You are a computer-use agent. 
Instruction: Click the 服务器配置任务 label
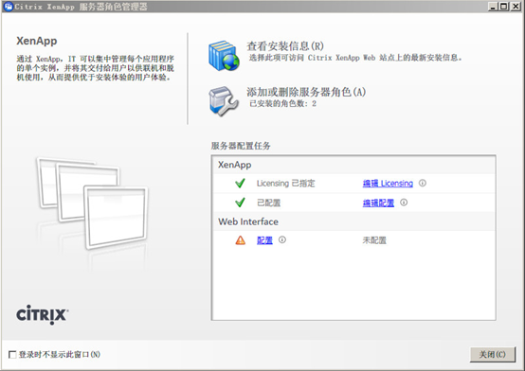241,146
